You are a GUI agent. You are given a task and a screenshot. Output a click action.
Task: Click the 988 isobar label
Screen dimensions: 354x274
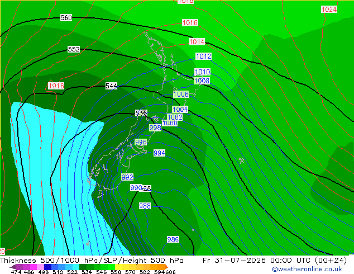145,206
